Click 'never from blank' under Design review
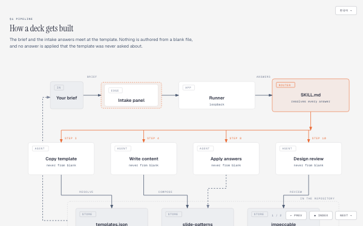This screenshot has height=226, width=363. coord(309,165)
